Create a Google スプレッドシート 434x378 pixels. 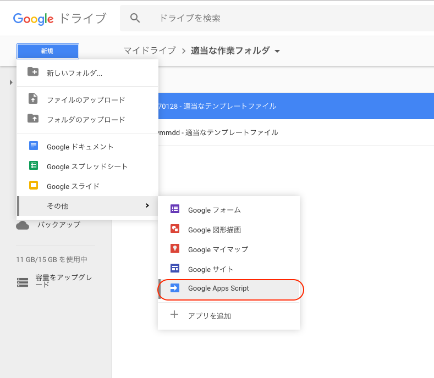click(87, 166)
